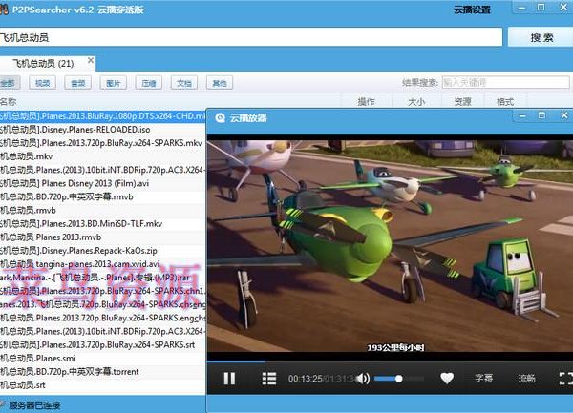Close the 云播放器 player window

click(563, 115)
